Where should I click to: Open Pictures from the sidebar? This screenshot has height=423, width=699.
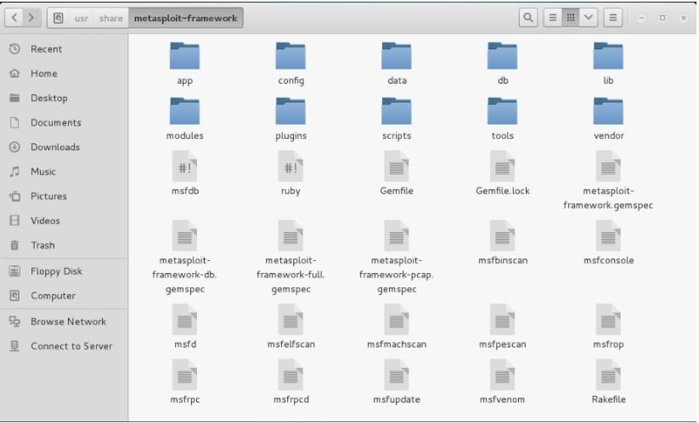click(x=65, y=196)
